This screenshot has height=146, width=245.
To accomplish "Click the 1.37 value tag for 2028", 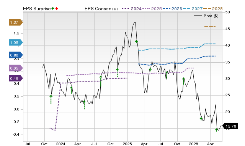I will 16,23.
